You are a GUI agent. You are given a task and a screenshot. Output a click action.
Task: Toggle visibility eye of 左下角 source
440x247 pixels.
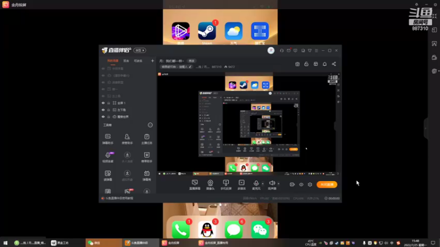103,110
